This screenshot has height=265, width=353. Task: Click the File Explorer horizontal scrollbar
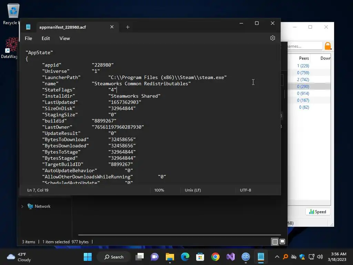pyautogui.click(x=179, y=235)
